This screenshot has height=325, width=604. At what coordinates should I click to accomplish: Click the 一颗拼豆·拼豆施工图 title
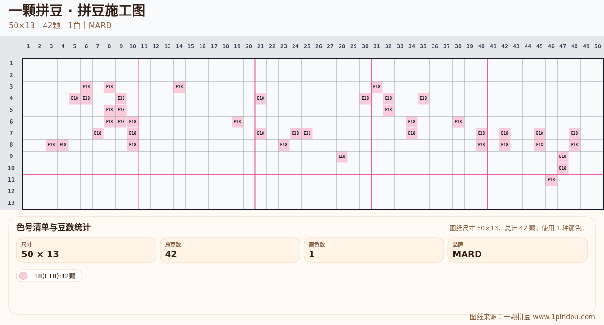[77, 11]
